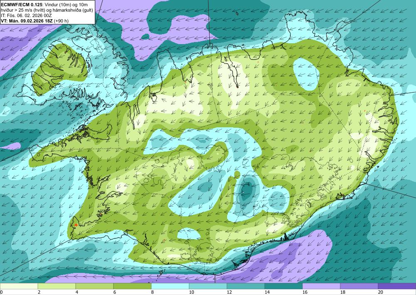Click the dark teal 14–16 m/s legend swatch
Image resolution: width=416 pixels, height=295 pixels.
point(283,286)
